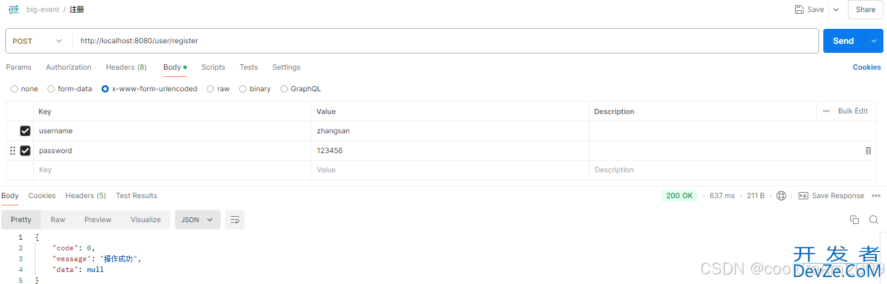Copy response body using the copy icon
The height and width of the screenshot is (284, 887).
pyautogui.click(x=855, y=220)
